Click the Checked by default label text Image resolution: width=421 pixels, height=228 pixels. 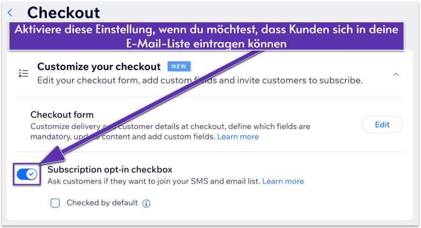pyautogui.click(x=102, y=203)
